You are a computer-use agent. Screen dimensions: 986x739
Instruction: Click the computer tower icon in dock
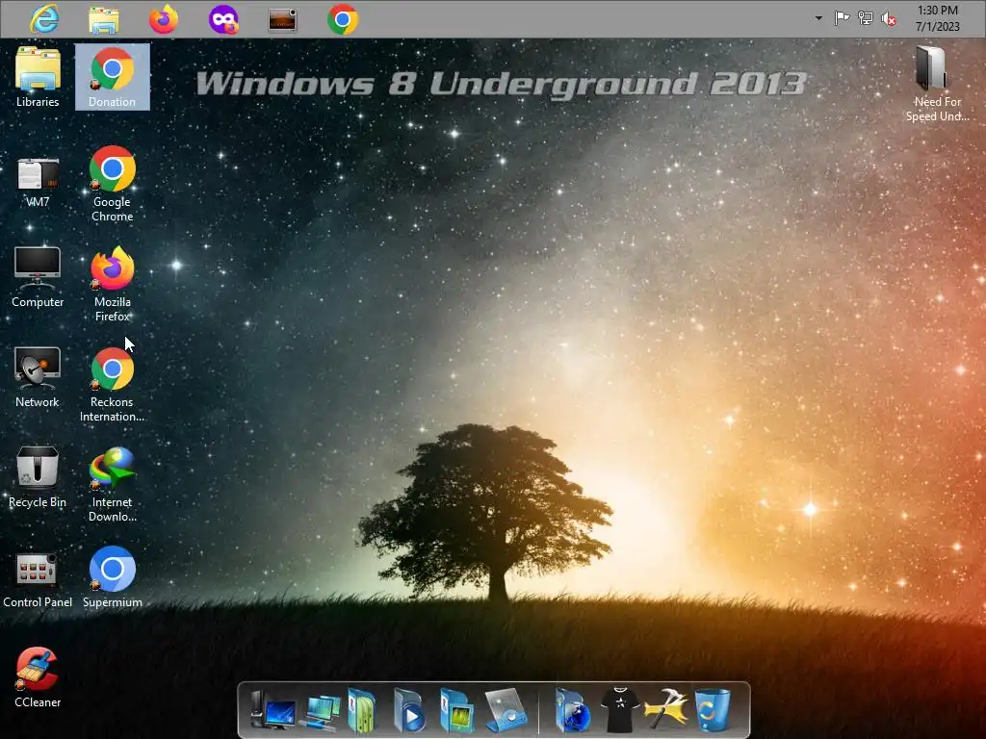tap(272, 711)
